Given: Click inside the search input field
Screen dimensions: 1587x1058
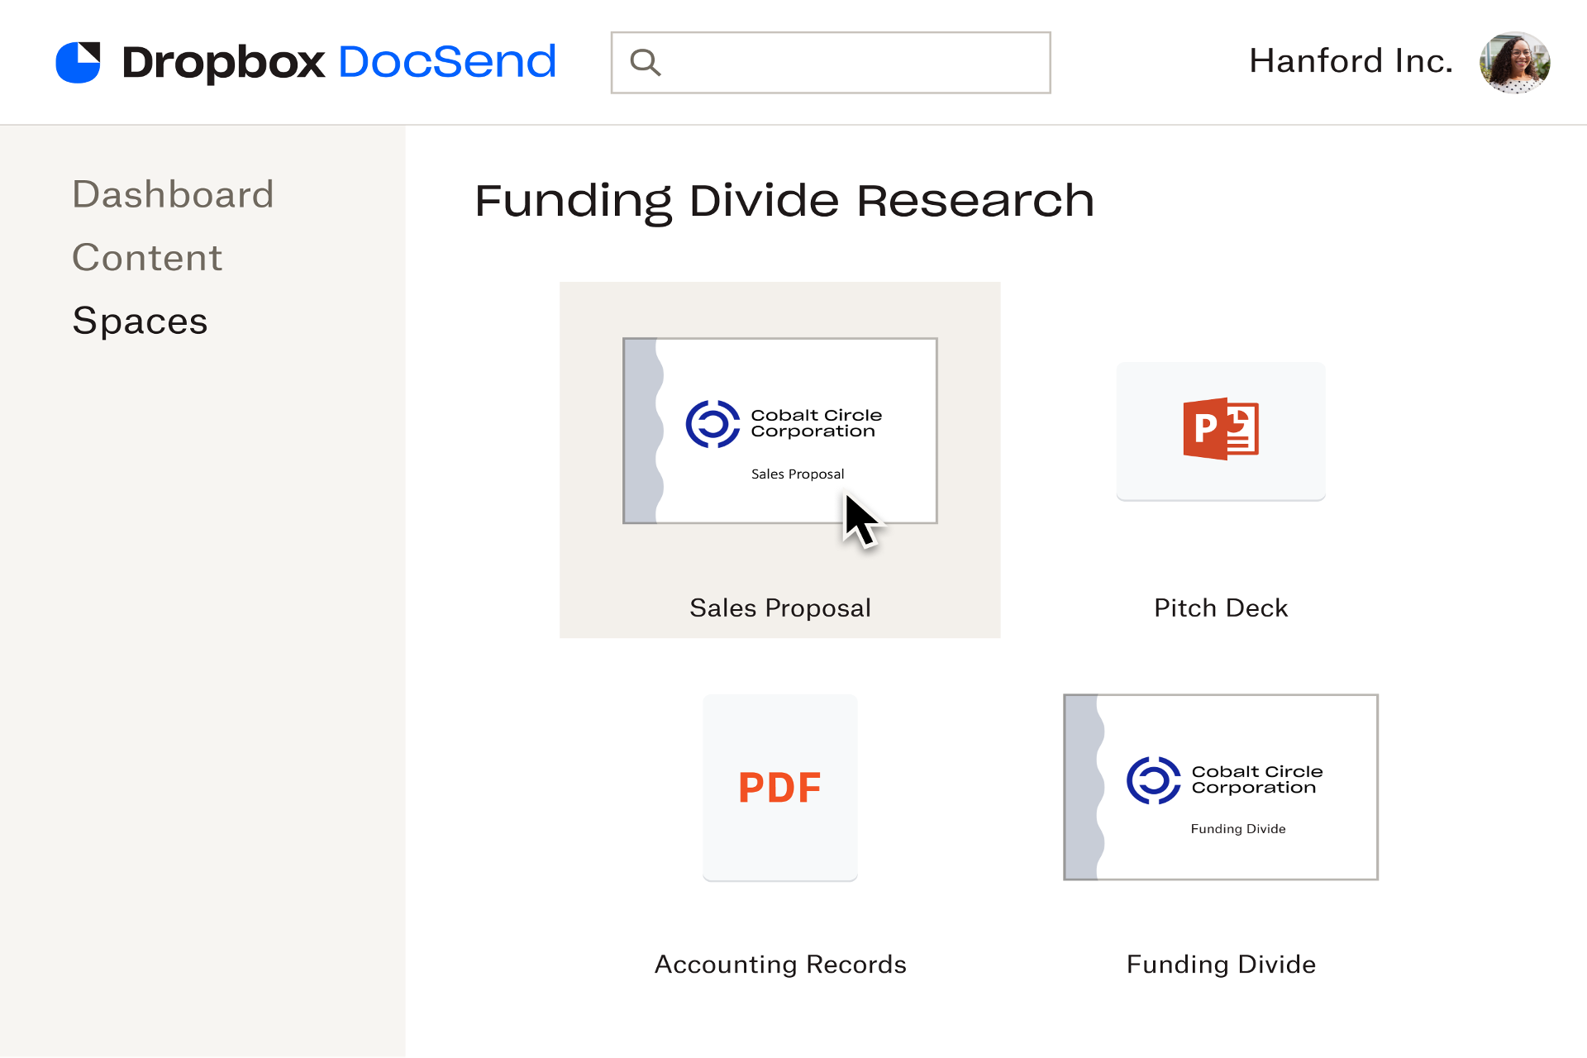Looking at the screenshot, I should click(x=829, y=61).
